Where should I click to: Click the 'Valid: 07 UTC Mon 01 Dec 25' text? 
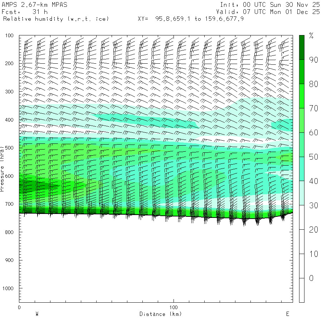point(268,12)
